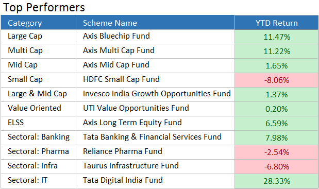Select the Taurus Infrastructure Fund cell
This screenshot has height=189, width=319.
[x=155, y=167]
